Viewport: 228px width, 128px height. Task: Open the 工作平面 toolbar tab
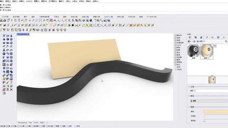coord(5,17)
